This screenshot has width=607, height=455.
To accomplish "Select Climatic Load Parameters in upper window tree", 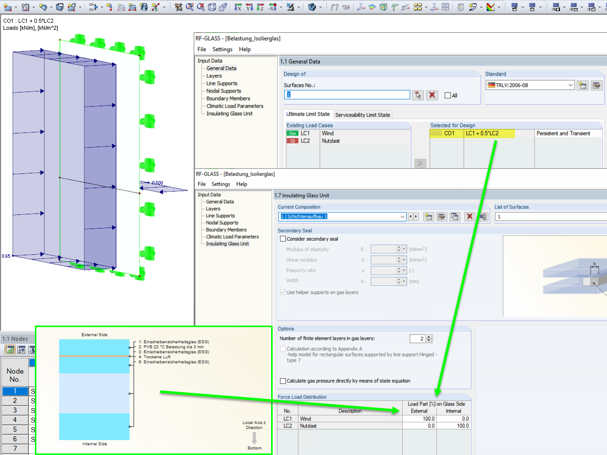I will [235, 106].
